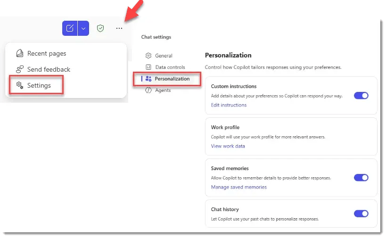Viewport: 386px width, 238px height.
Task: Click the Settings gear icon in menu
Action: click(19, 85)
